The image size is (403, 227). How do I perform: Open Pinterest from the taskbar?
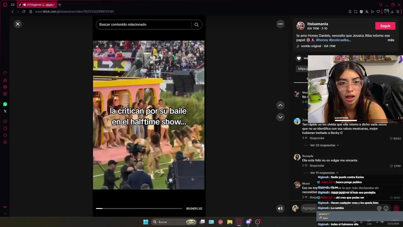coord(221,222)
